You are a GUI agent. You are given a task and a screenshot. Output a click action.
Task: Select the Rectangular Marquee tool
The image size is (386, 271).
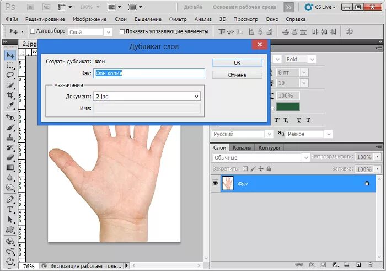pos(10,65)
